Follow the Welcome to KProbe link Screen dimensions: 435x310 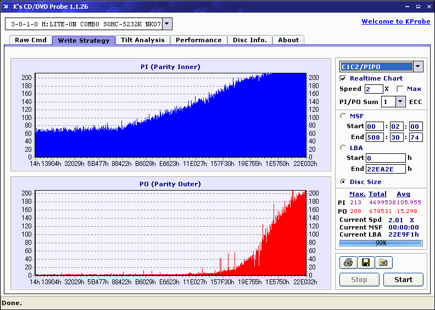(x=396, y=21)
